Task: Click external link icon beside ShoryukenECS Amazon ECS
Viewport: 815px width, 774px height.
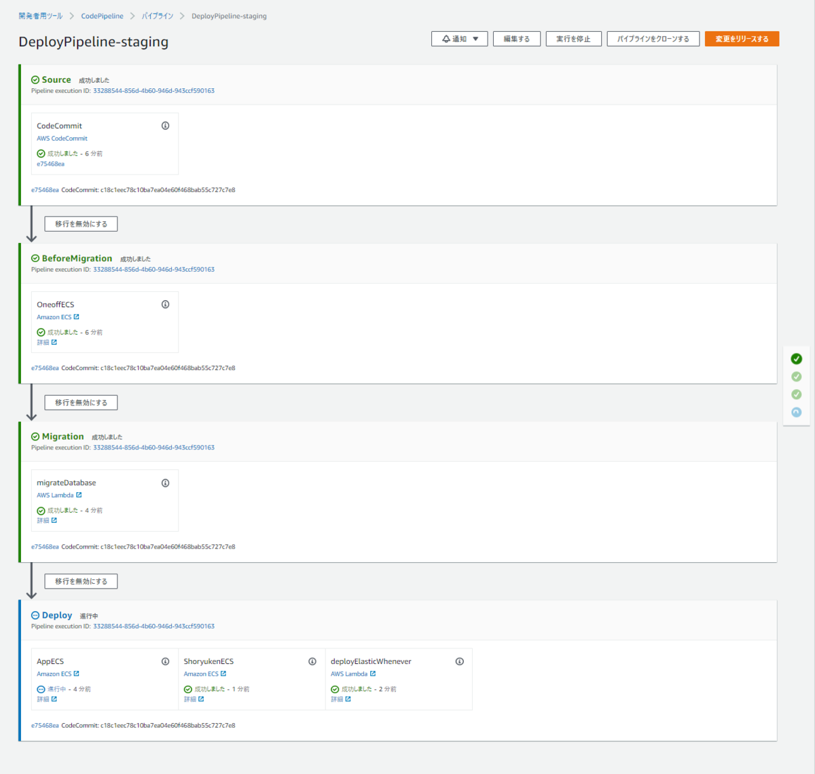Action: pos(223,674)
